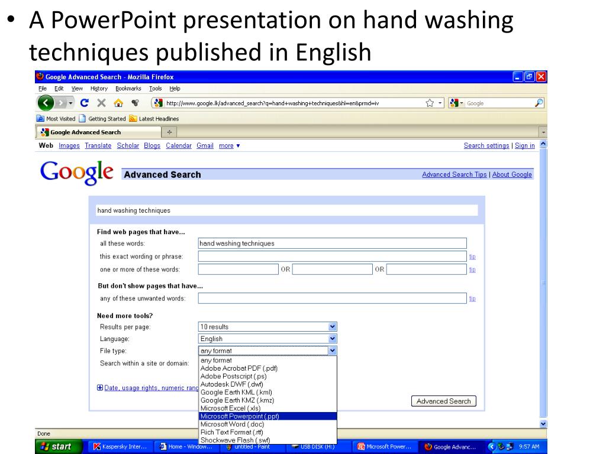Switch to untitled - Paint taskbar item

[253, 447]
